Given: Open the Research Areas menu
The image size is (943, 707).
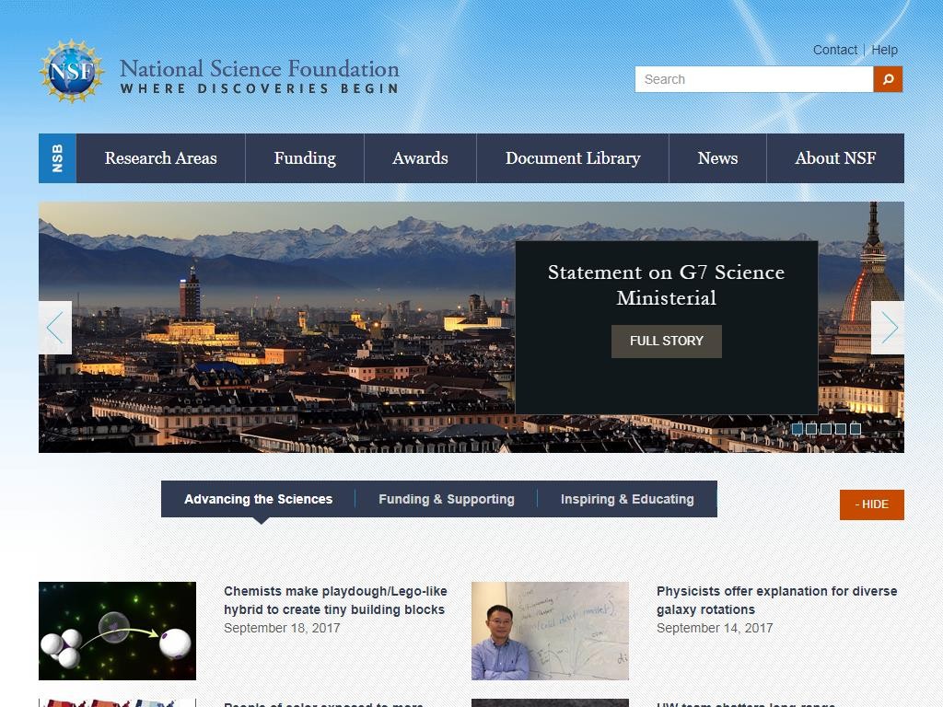Looking at the screenshot, I should tap(160, 158).
